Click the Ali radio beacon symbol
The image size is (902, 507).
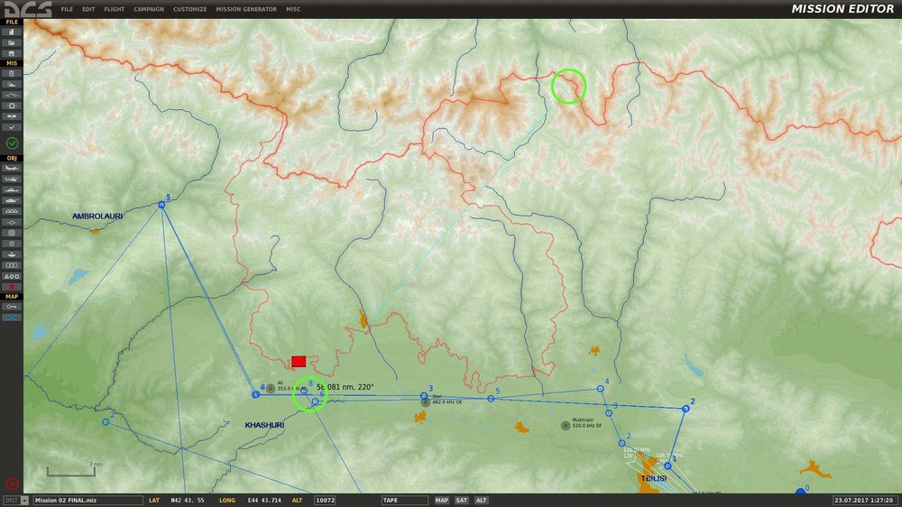(271, 389)
